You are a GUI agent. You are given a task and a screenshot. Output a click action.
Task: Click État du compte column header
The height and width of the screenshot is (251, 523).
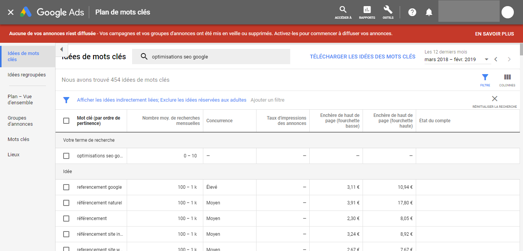pyautogui.click(x=435, y=121)
